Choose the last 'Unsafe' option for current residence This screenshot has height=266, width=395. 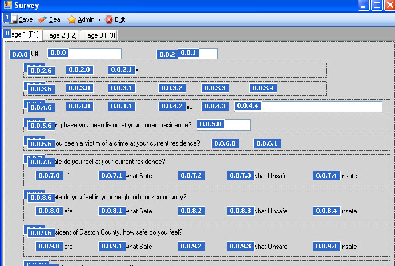pyautogui.click(x=335, y=176)
